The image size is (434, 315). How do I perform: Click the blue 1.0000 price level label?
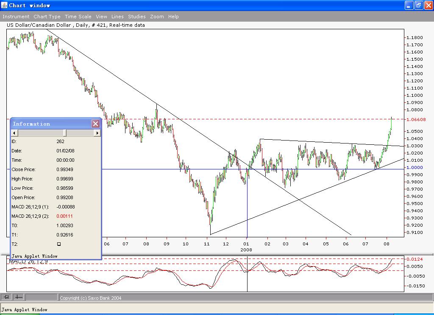tap(415, 168)
